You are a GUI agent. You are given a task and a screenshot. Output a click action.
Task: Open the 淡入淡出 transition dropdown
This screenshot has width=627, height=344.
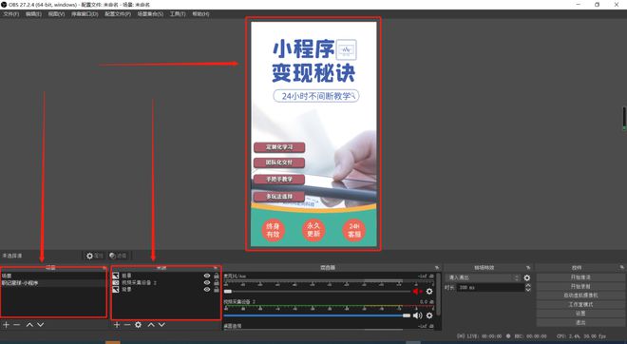click(x=484, y=277)
